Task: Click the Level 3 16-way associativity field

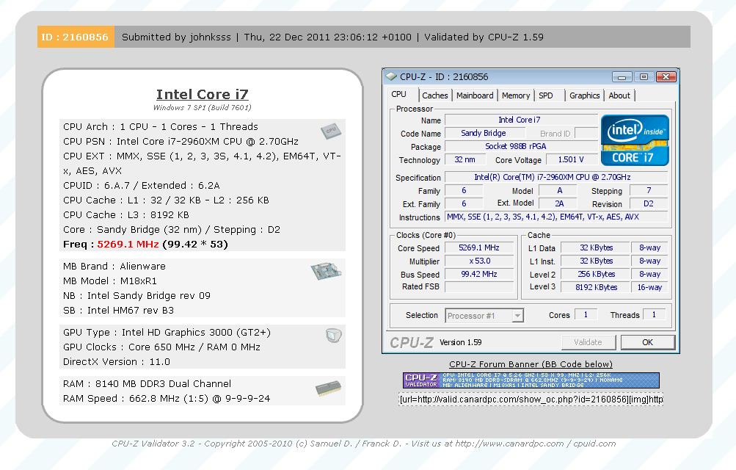Action: point(649,287)
